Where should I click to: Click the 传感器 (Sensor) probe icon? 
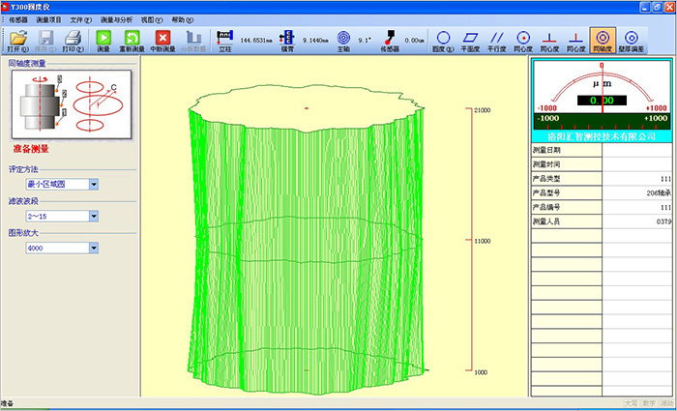[x=390, y=39]
